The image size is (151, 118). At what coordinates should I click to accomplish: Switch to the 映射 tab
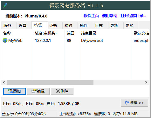[x=70, y=25]
